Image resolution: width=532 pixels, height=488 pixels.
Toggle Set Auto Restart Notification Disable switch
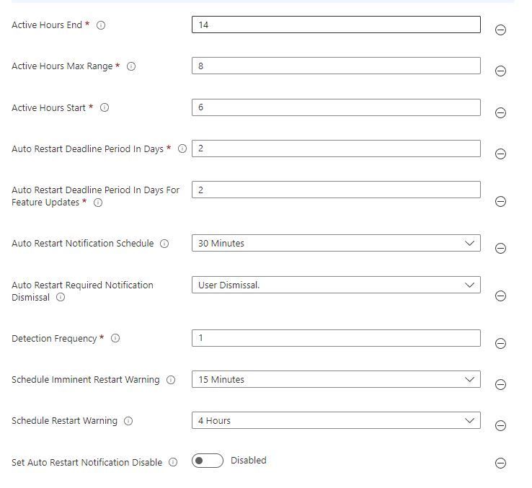208,461
